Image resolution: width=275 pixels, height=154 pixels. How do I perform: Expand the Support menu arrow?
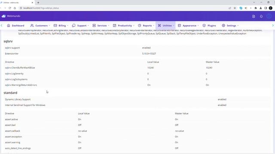tap(88, 26)
